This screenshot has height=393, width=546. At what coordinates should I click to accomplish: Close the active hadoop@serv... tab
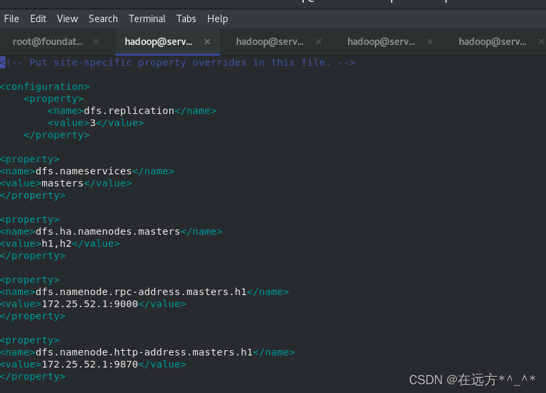pyautogui.click(x=207, y=42)
